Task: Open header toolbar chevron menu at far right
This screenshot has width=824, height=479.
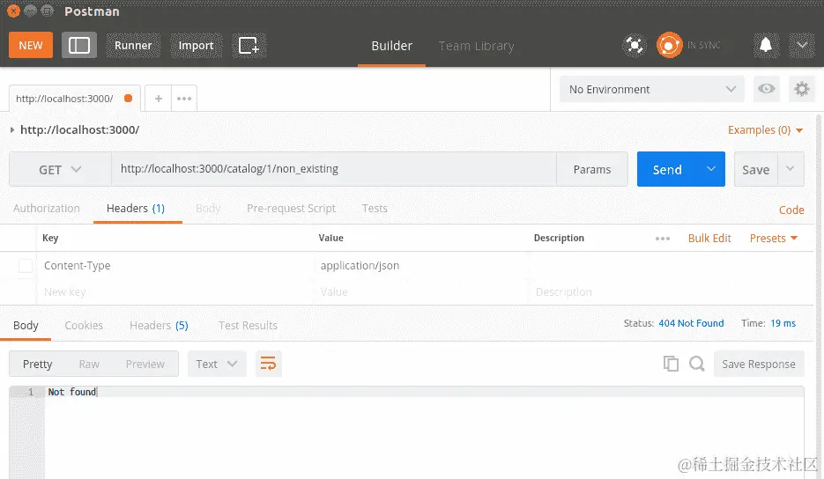Action: tap(802, 45)
